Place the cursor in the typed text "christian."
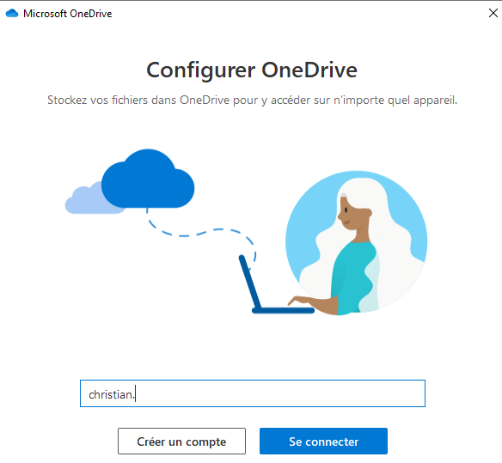Screen dimensions: 502x463 (111, 394)
